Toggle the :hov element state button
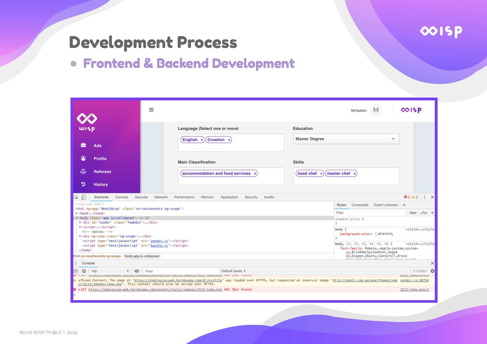The height and width of the screenshot is (344, 487). [x=413, y=213]
